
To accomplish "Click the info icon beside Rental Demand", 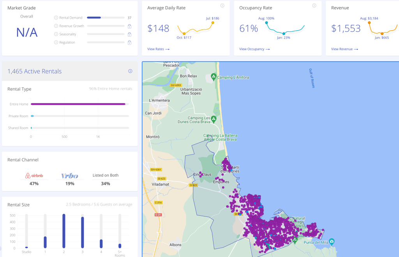I will click(56, 18).
